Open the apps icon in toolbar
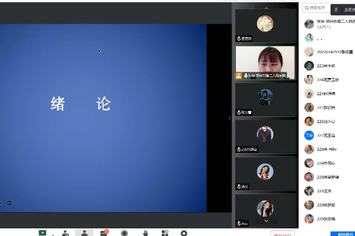Image resolution: width=355 pixels, height=236 pixels. [x=165, y=233]
